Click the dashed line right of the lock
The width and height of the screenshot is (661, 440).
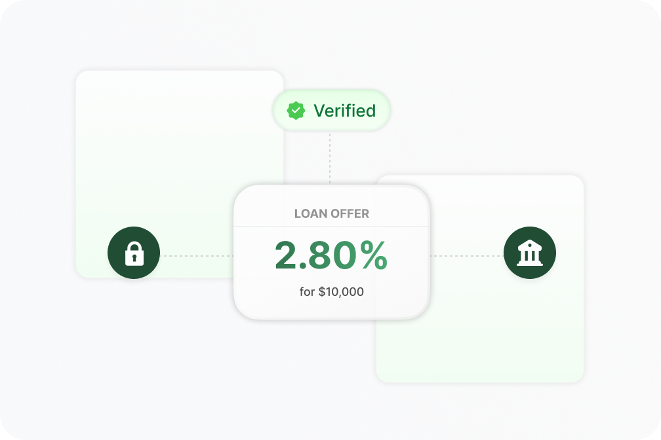click(x=197, y=256)
